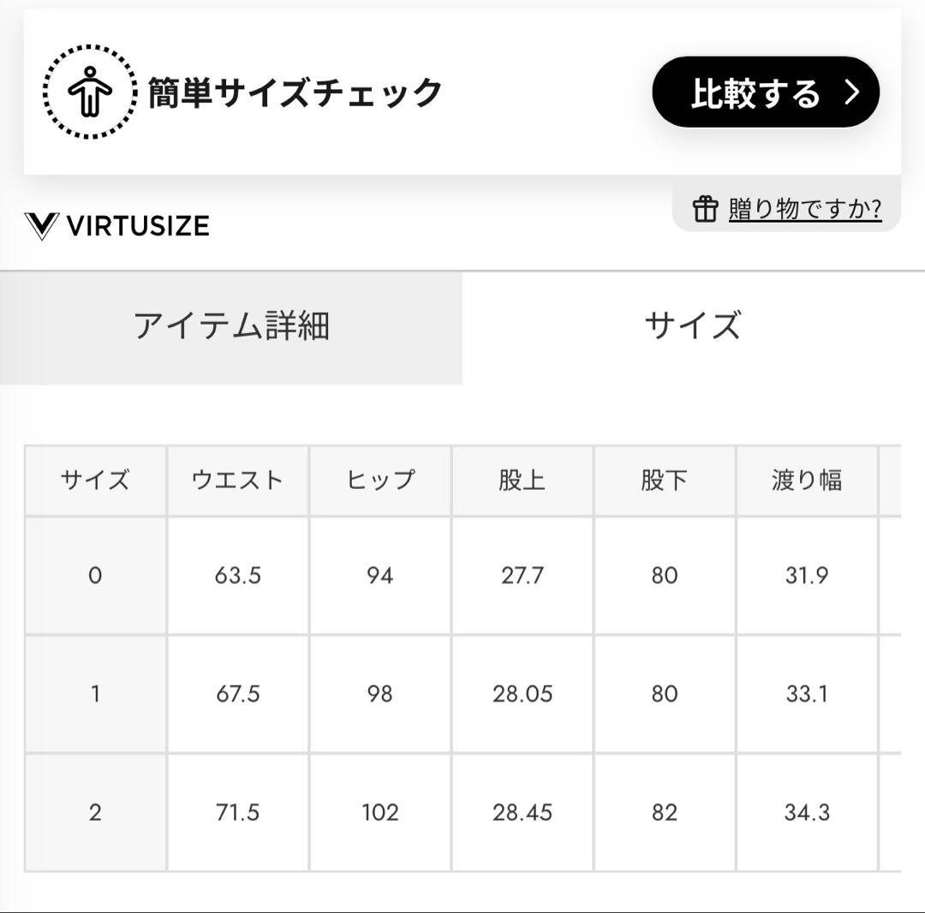Viewport: 925px width, 913px height.
Task: Select the size 0 row in the chart
Action: [94, 575]
